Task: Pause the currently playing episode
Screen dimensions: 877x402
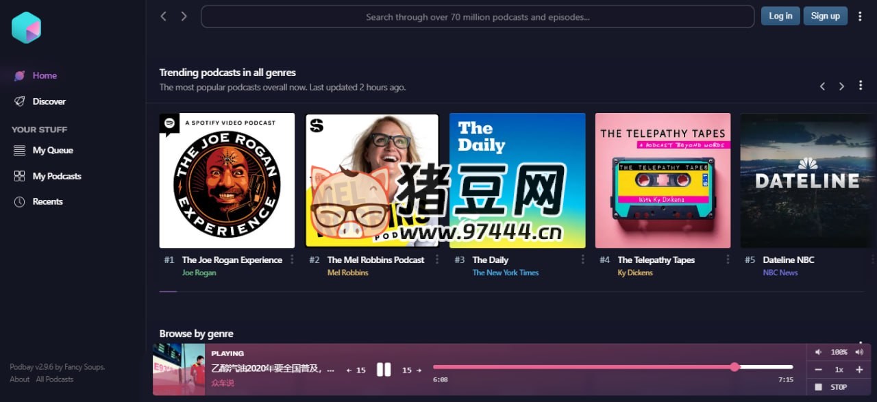Action: tap(384, 370)
